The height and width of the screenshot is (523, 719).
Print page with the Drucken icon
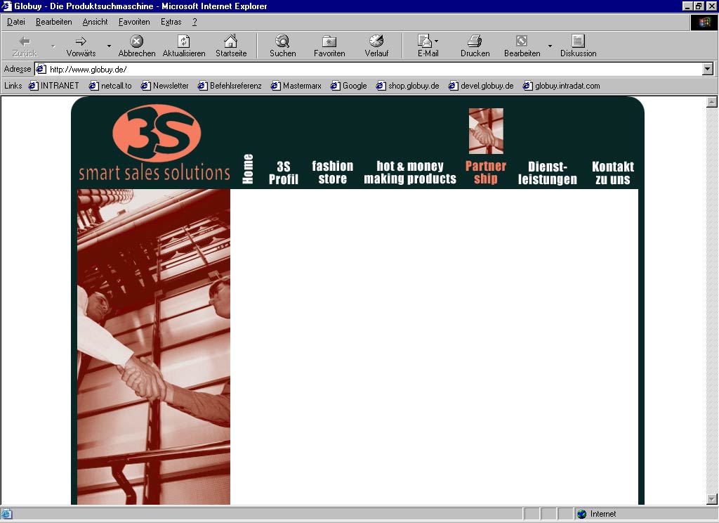tap(475, 41)
